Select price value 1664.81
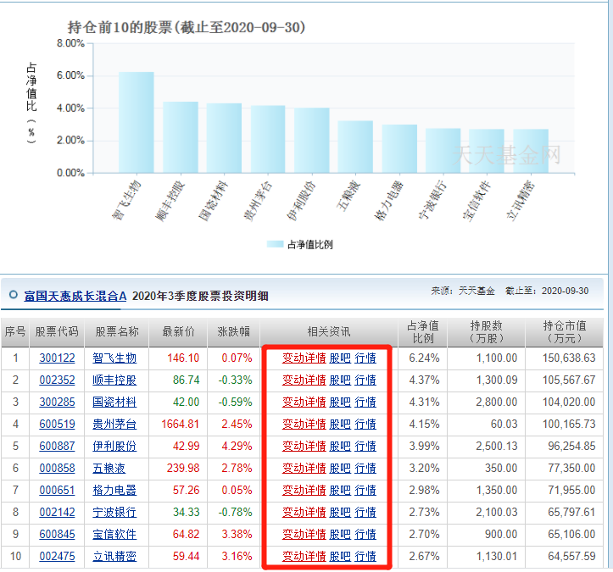 [x=181, y=424]
